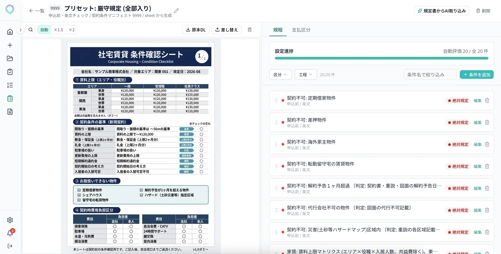Screen dimensions: 501x254
Task: Switch to the 規程 tab
Action: [x=278, y=30]
